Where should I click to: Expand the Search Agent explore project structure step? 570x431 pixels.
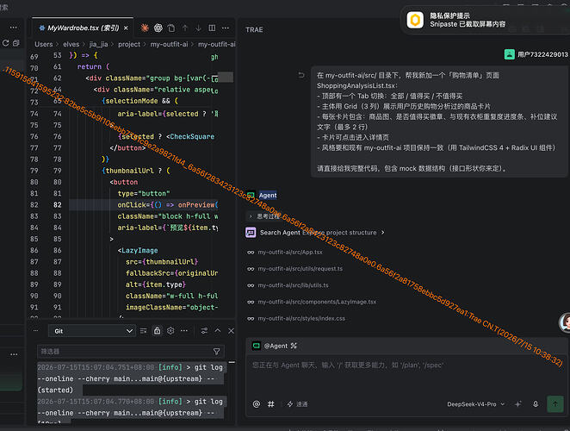tap(315, 232)
